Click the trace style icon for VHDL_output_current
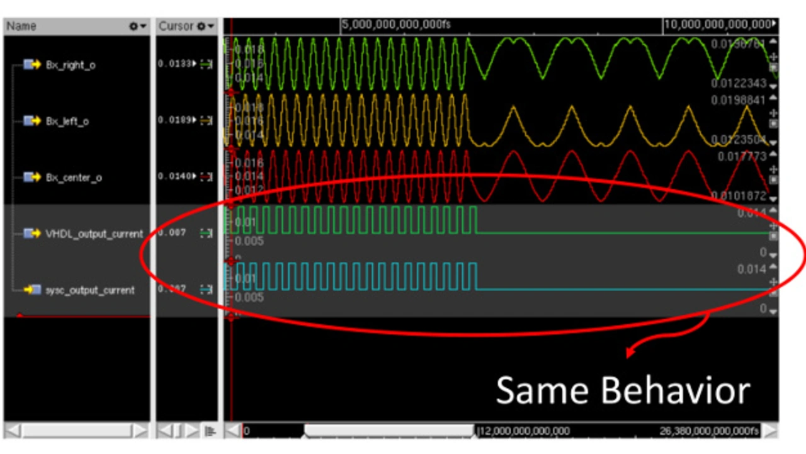Image resolution: width=806 pixels, height=454 pixels. pyautogui.click(x=206, y=234)
